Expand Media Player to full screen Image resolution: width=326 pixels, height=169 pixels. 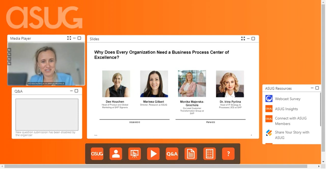pos(69,38)
